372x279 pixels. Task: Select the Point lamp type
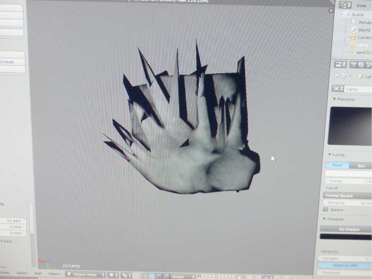tap(337, 165)
